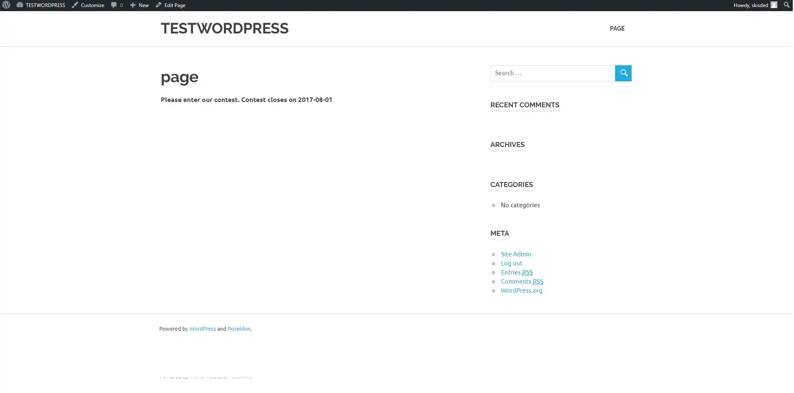Click the site icon next to TESTWORDPRESS in admin bar
Image resolution: width=794 pixels, height=393 pixels.
click(x=19, y=5)
